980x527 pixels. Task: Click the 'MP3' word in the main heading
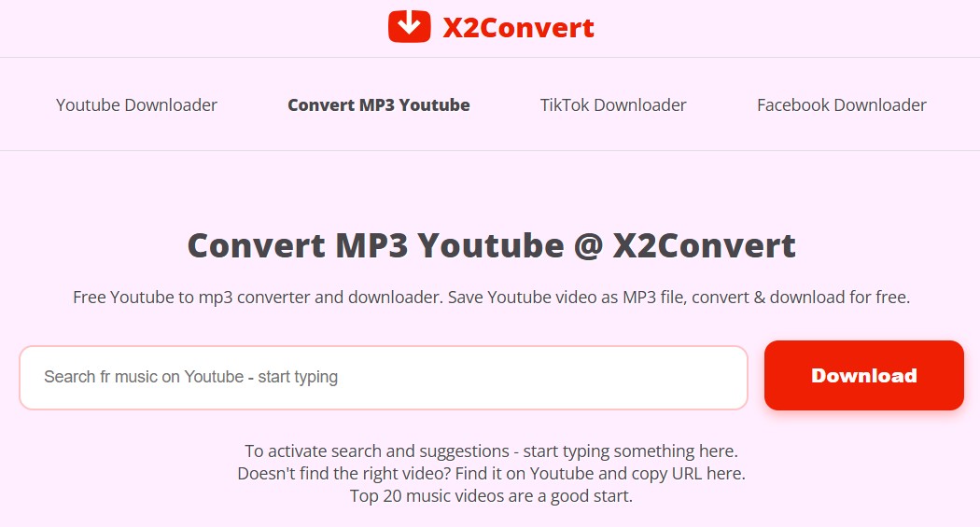coord(371,245)
